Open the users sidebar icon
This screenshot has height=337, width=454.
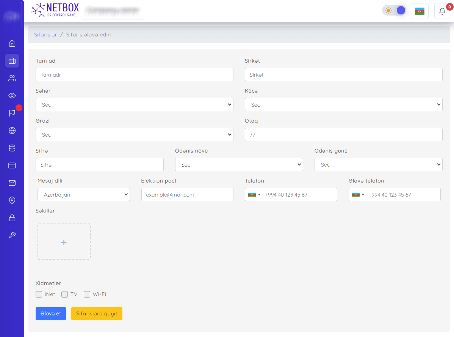coord(12,78)
